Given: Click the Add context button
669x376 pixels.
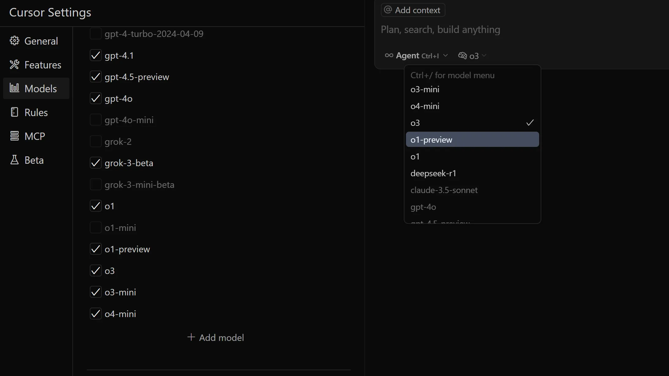Looking at the screenshot, I should pyautogui.click(x=413, y=10).
